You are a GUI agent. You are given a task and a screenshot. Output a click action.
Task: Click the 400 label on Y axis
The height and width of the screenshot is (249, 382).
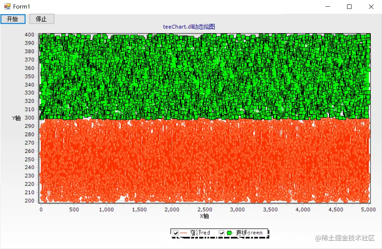[x=29, y=35]
